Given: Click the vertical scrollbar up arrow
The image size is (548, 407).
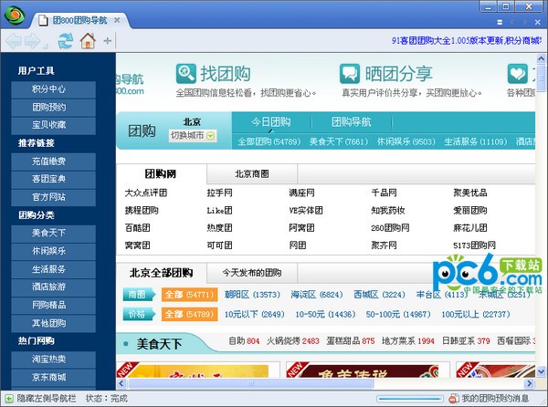Looking at the screenshot, I should click(542, 58).
